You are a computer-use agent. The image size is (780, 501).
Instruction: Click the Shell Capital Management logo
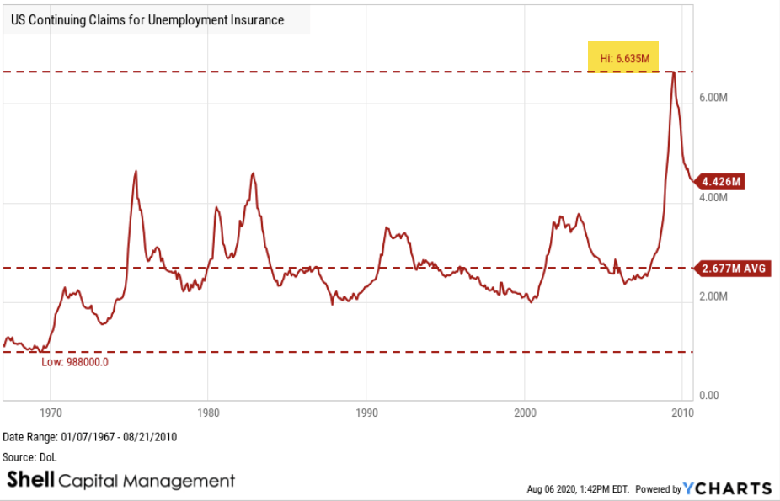point(121,481)
